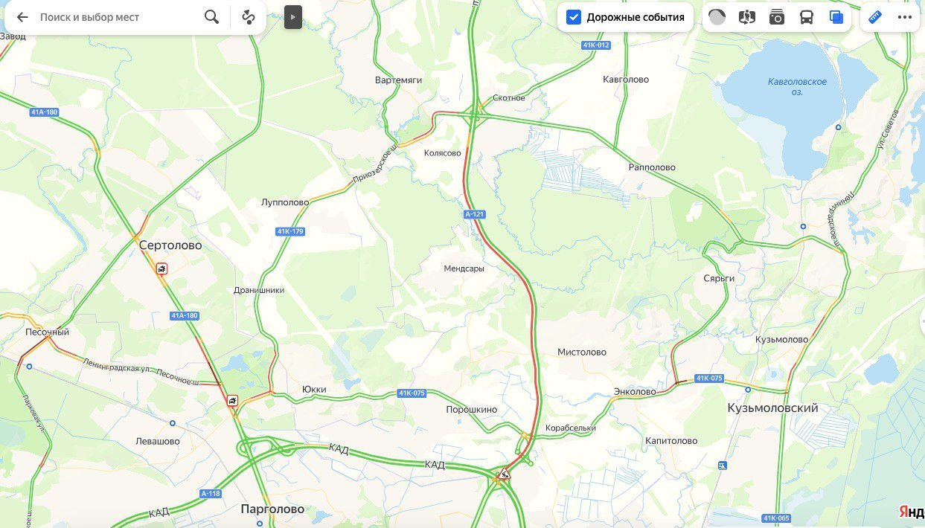Click the accident marker in Сертолово
This screenshot has height=528, width=925.
tap(161, 269)
